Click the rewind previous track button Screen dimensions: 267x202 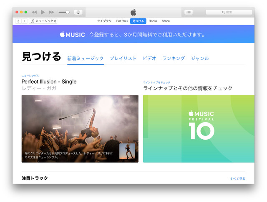click(x=34, y=12)
